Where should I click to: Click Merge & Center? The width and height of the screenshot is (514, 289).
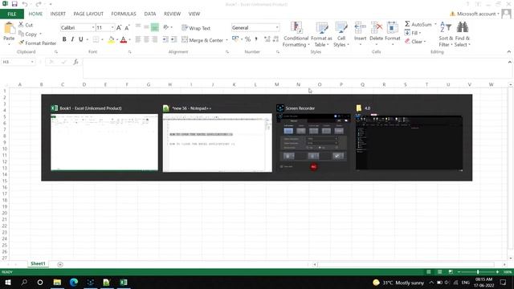pos(202,40)
